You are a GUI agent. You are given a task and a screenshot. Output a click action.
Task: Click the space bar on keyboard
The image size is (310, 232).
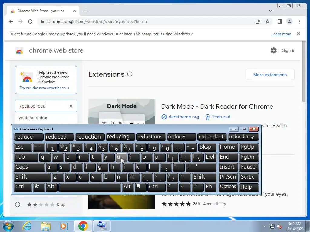click(90, 187)
